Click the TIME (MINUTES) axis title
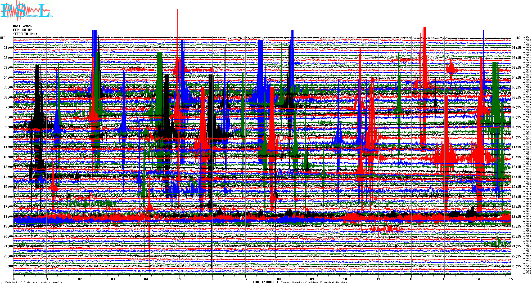 click(265, 282)
